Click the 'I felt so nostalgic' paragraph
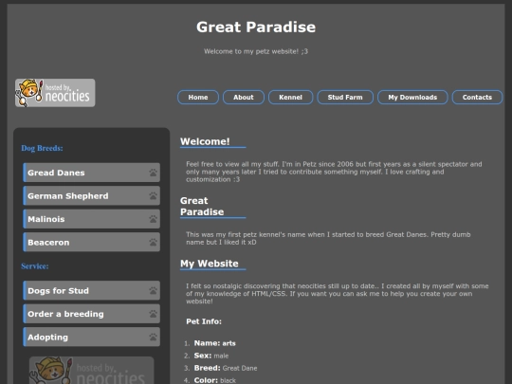The height and width of the screenshot is (384, 512). tap(338, 294)
